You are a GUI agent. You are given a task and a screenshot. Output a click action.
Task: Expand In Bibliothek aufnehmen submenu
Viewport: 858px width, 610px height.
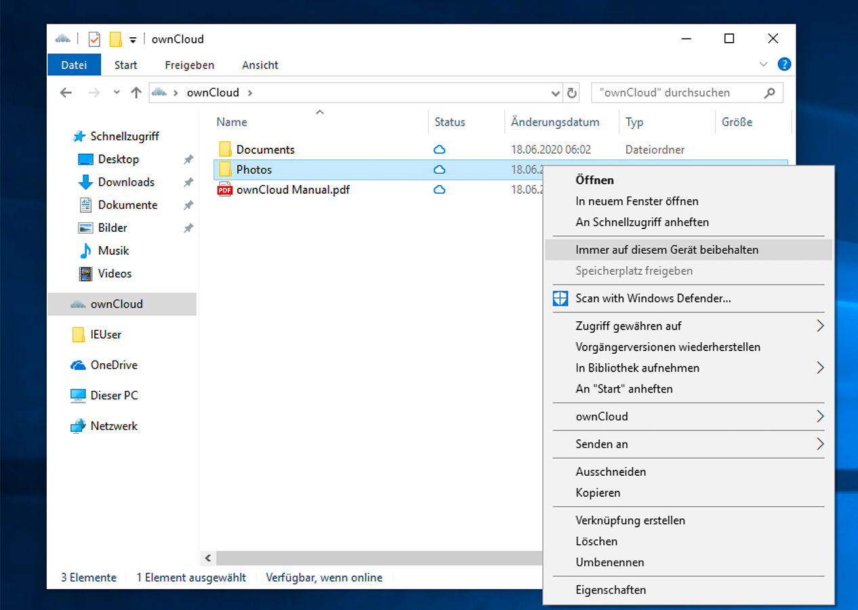click(689, 368)
